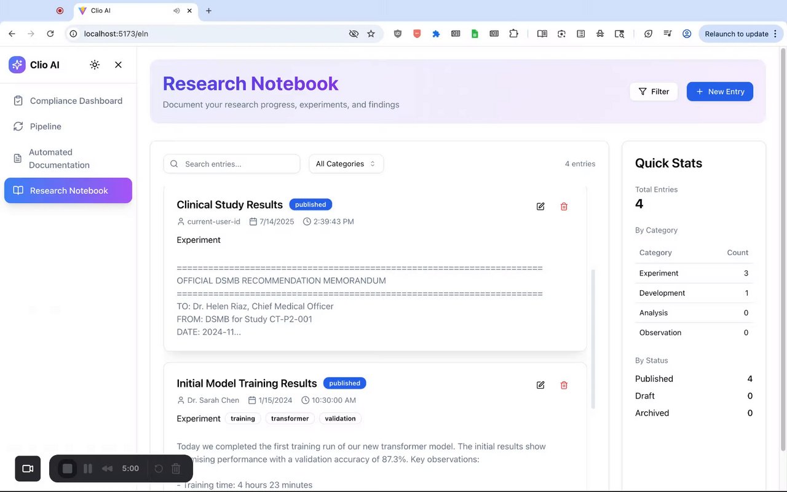This screenshot has height=492, width=787.
Task: Click the Published status count
Action: (x=749, y=379)
